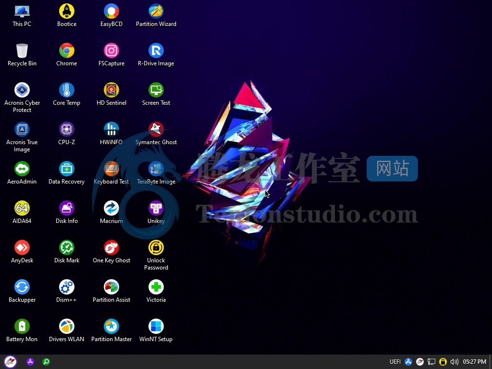492x369 pixels.
Task: Open the green search taskbar icon
Action: click(46, 362)
